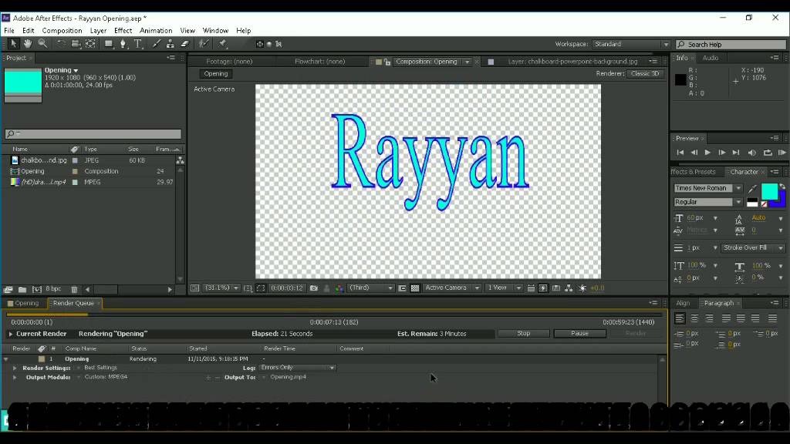This screenshot has height=444, width=790.
Task: Select the Eraser tool
Action: pyautogui.click(x=185, y=44)
